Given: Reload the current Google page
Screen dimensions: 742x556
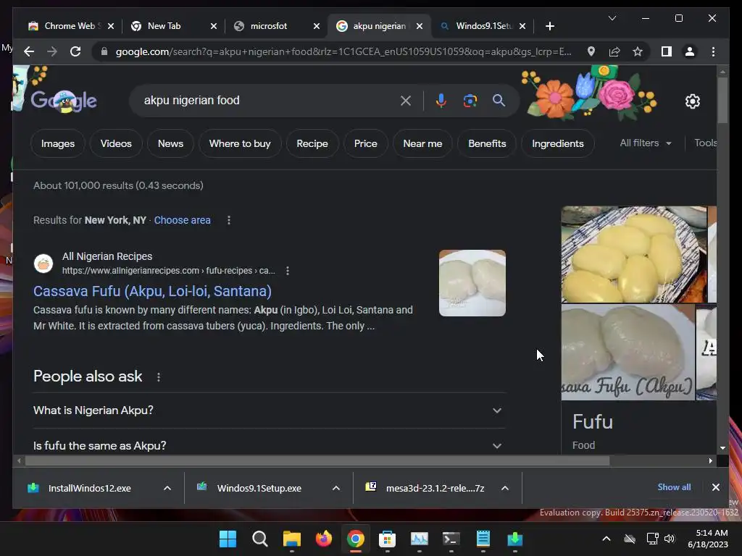Looking at the screenshot, I should click(x=75, y=51).
